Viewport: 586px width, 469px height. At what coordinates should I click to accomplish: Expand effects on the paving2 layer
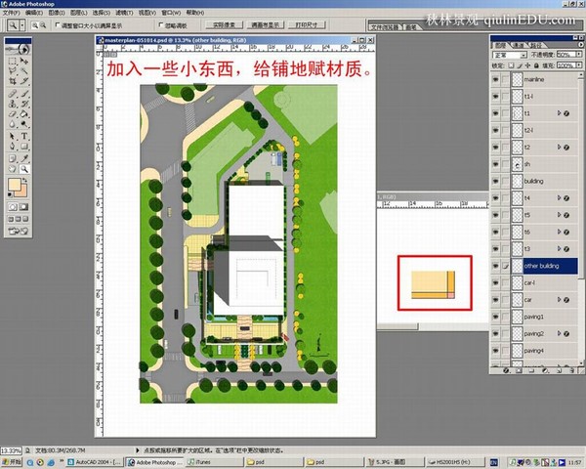(x=559, y=333)
